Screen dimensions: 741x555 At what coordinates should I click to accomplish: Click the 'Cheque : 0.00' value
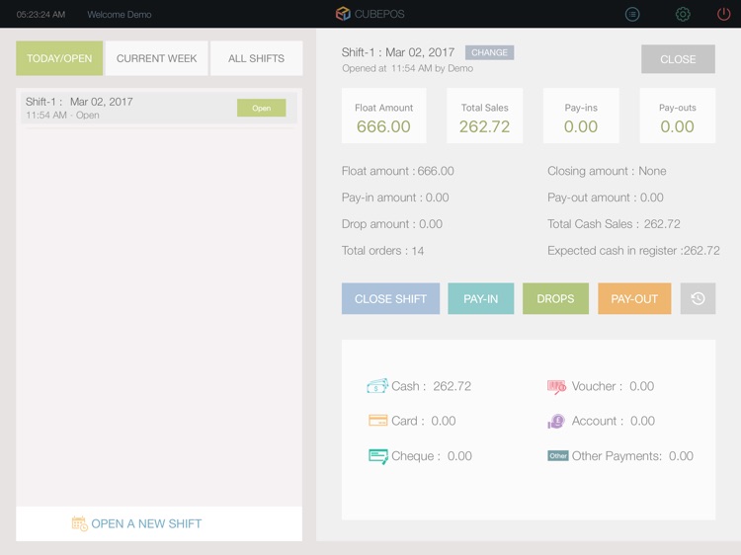pos(432,456)
